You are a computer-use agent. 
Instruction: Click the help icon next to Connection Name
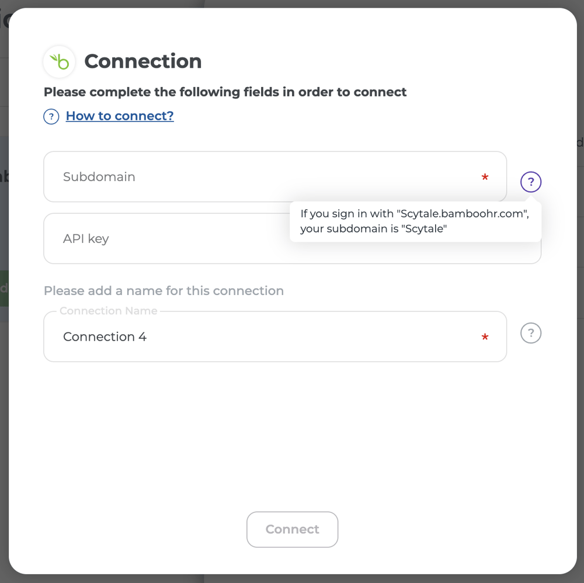530,333
